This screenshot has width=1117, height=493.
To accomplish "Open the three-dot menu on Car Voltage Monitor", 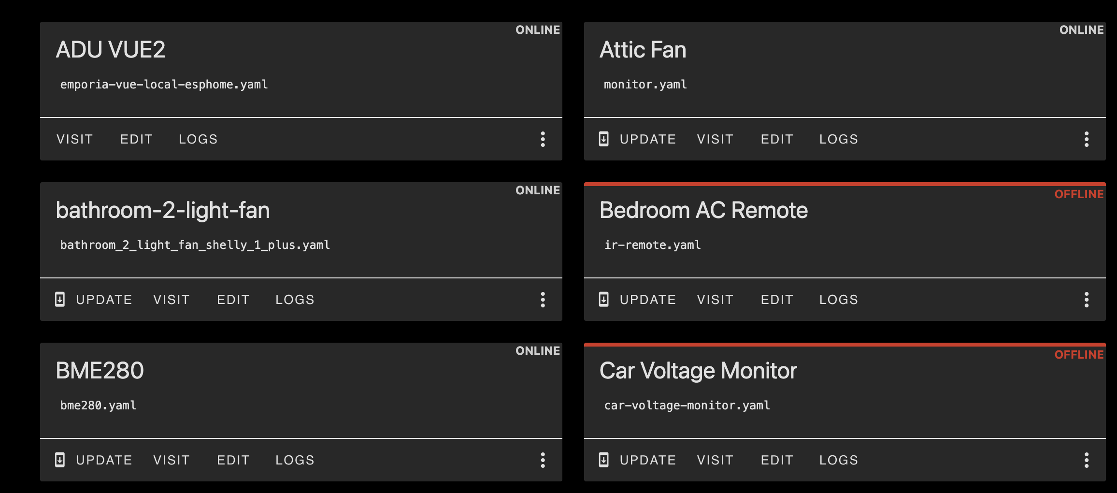I will [x=1087, y=460].
